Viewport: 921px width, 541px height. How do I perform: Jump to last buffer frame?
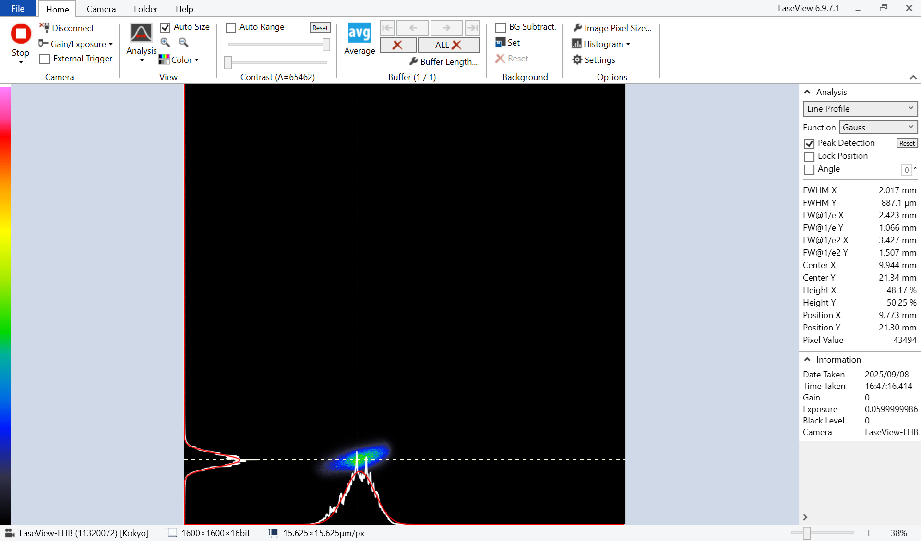pyautogui.click(x=473, y=28)
